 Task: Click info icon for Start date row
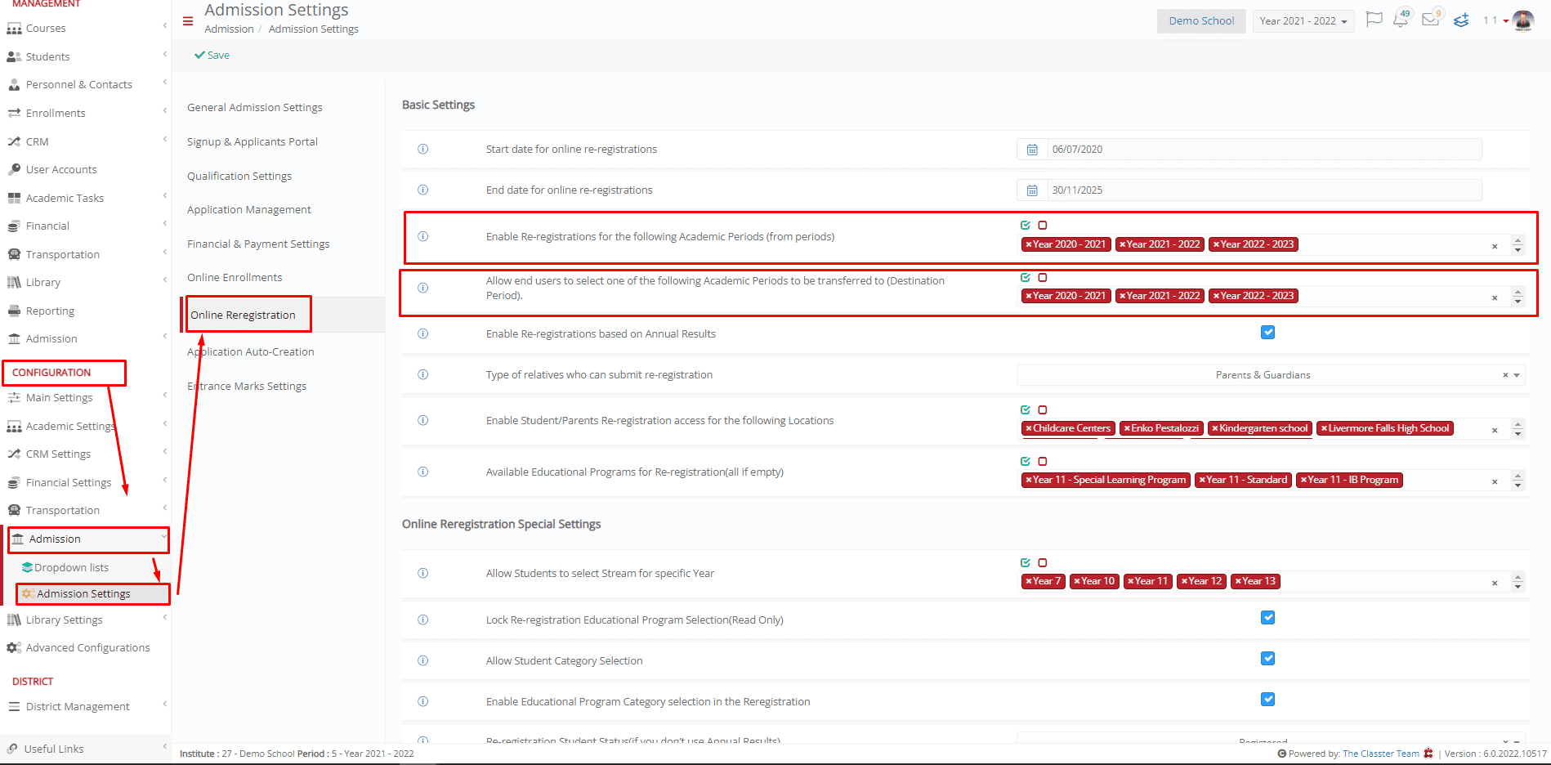click(x=423, y=149)
